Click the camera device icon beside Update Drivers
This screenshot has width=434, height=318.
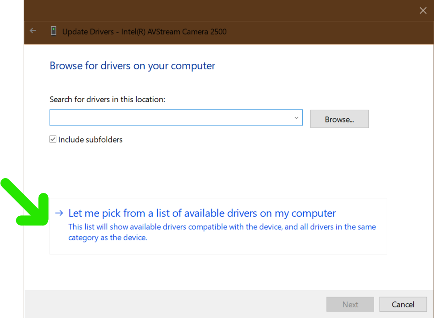pyautogui.click(x=54, y=31)
